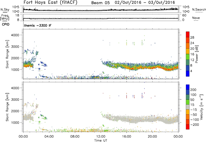Click the "N.Search" legend label

click(199, 9)
